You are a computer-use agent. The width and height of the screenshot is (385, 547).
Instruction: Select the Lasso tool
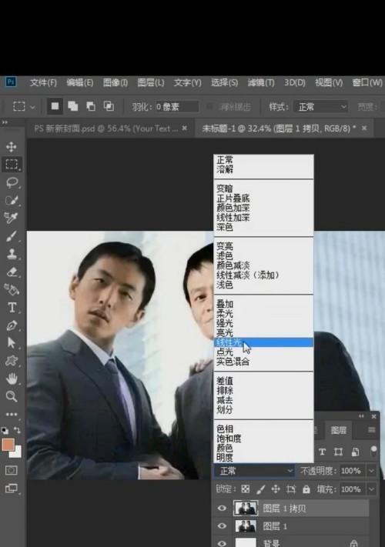click(12, 182)
